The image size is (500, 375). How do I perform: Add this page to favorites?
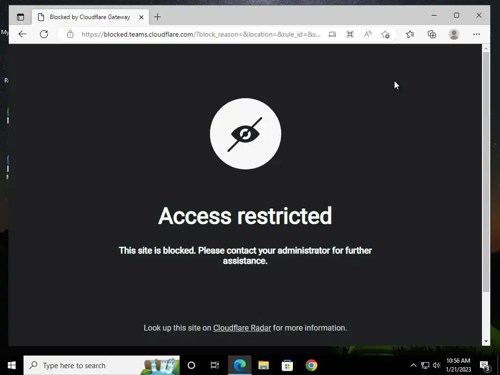point(385,34)
